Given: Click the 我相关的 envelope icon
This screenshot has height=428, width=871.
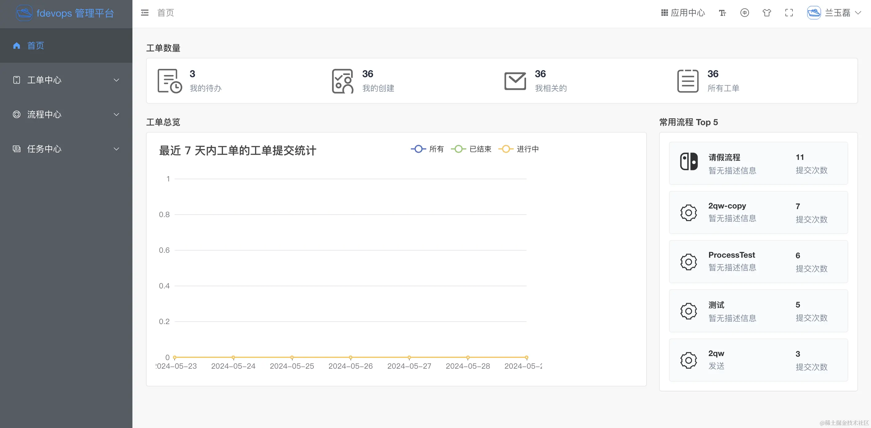Looking at the screenshot, I should point(515,81).
